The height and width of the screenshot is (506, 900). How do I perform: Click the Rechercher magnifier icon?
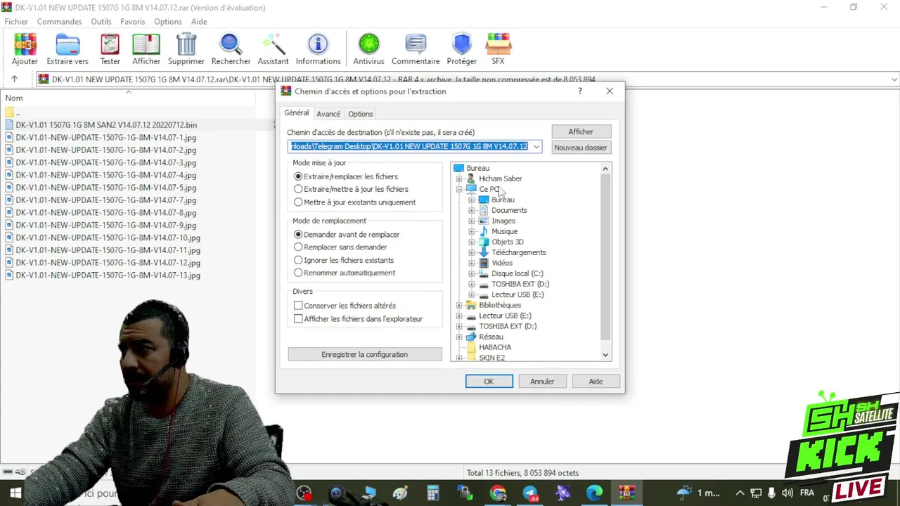pos(231,49)
